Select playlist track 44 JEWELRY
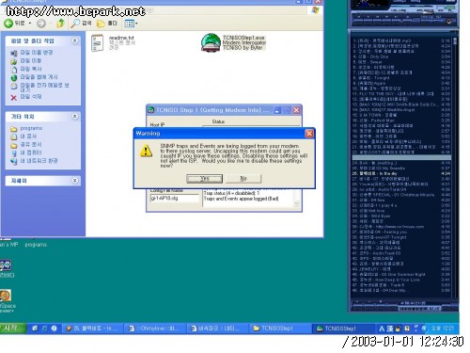The width and height of the screenshot is (470, 353). click(x=401, y=269)
